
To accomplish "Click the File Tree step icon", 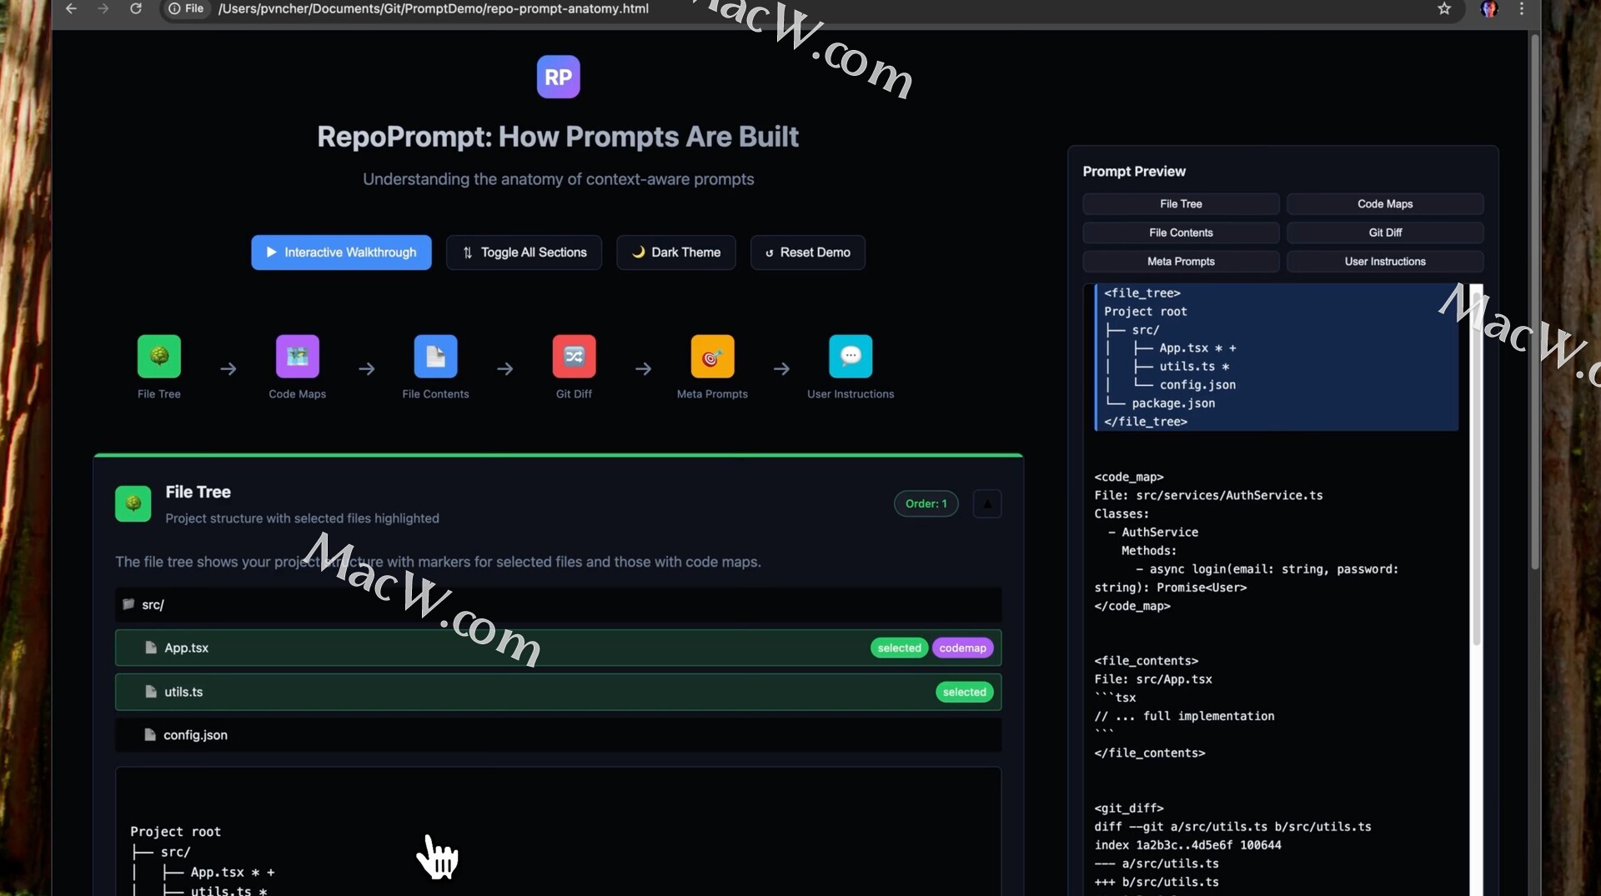I will point(158,357).
